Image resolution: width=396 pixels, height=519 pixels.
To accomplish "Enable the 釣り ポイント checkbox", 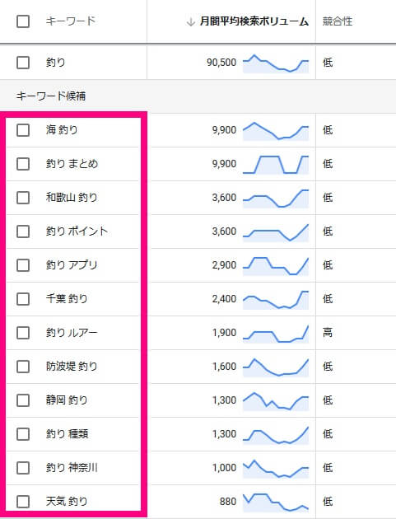I will click(x=23, y=231).
